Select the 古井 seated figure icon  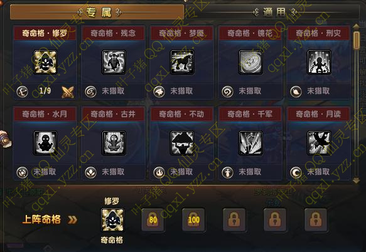(x=114, y=143)
